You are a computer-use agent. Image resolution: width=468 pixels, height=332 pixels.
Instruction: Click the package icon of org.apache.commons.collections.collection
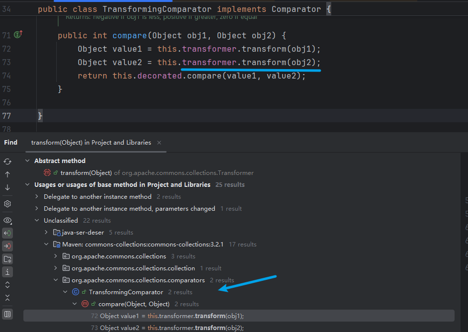[66, 268]
